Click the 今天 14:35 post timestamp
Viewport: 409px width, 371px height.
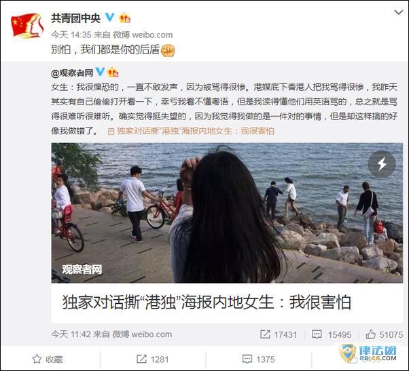point(71,35)
